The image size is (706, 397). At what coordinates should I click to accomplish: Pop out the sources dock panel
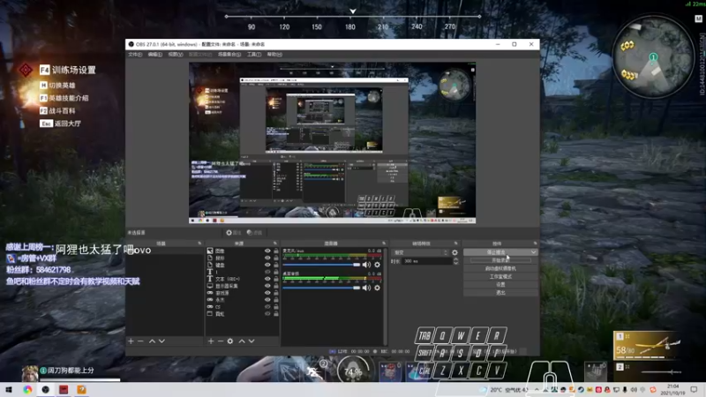pyautogui.click(x=275, y=243)
